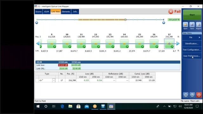Open the Elements tab

tap(66, 12)
